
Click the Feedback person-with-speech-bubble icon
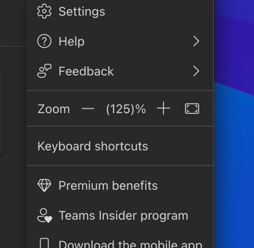click(x=44, y=71)
